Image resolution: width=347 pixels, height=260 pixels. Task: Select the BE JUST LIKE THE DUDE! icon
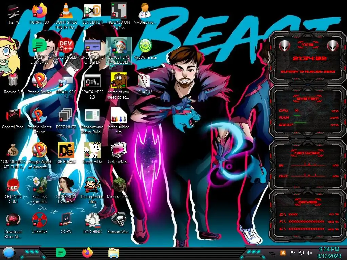[x=119, y=51]
